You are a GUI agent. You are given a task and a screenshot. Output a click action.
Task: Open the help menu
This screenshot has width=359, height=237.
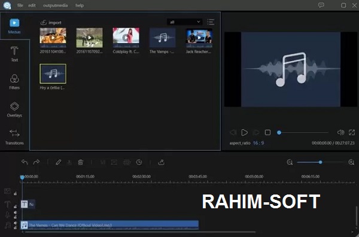click(x=80, y=5)
